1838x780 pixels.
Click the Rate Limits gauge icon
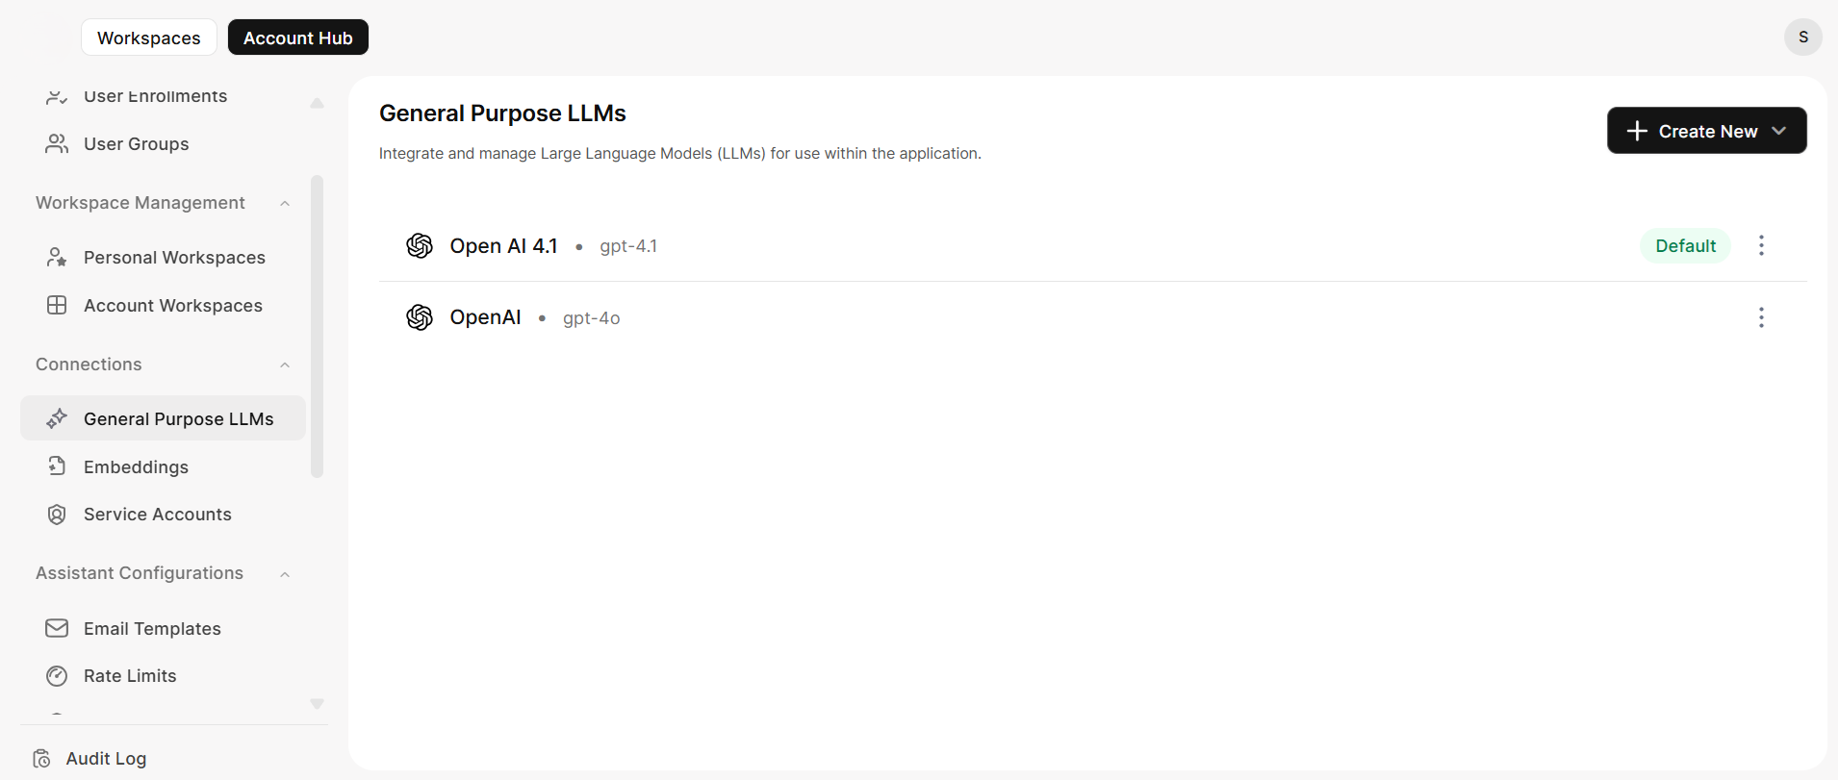pos(57,676)
